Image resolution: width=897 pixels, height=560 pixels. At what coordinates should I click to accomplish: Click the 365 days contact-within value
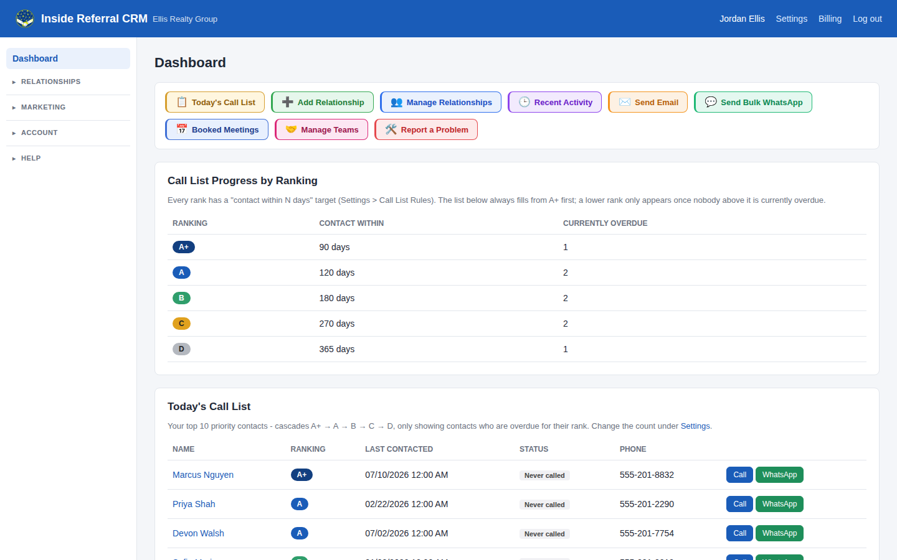337,349
